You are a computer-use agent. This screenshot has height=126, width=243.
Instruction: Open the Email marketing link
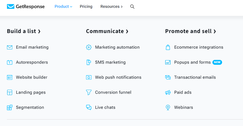click(32, 47)
